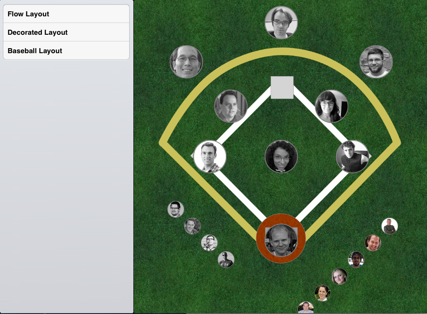Select the bench avatar wearing sunglasses
Viewport: 427px width, 314px height.
coord(226,260)
